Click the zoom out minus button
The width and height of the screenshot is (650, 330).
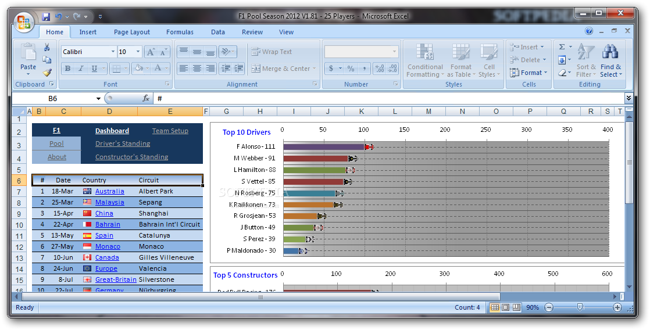[549, 307]
